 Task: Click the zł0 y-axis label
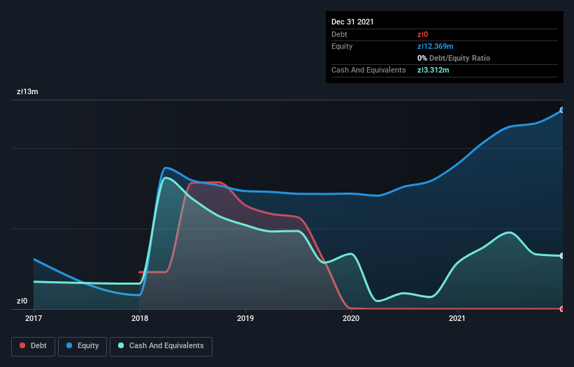click(22, 301)
